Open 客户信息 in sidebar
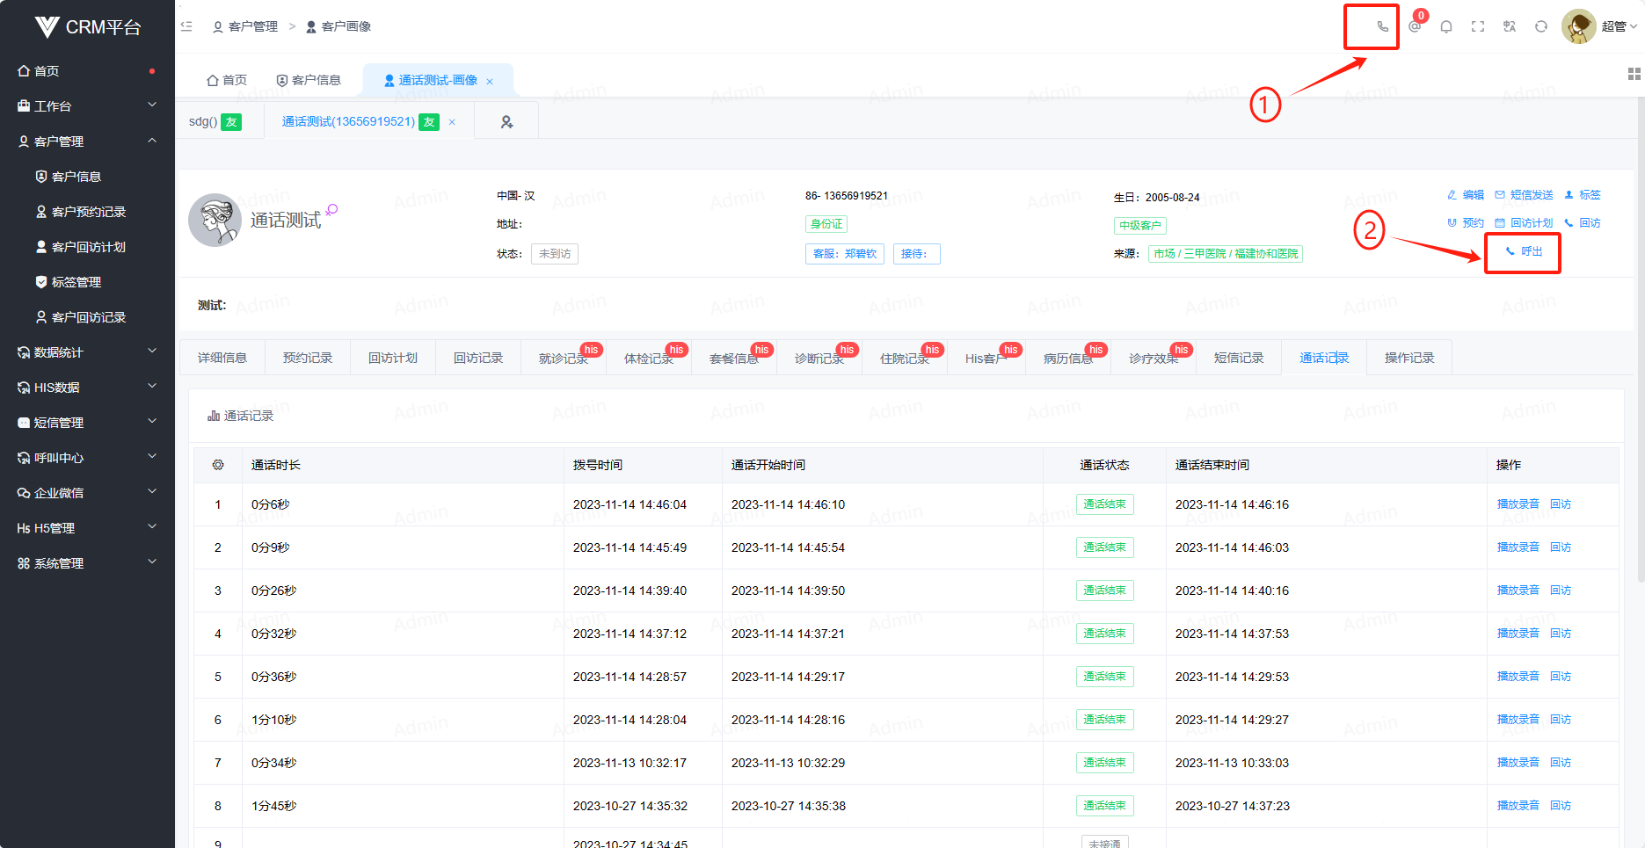This screenshot has height=848, width=1645. [87, 176]
